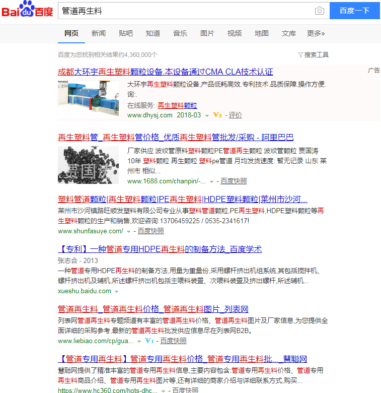Open 百度快照 for 1688.com result
381x393 pixels.
[x=234, y=181]
